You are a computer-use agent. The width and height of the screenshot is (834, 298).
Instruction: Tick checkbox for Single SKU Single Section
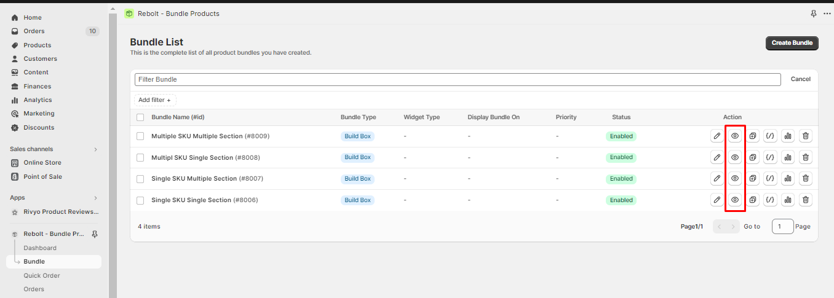(140, 200)
